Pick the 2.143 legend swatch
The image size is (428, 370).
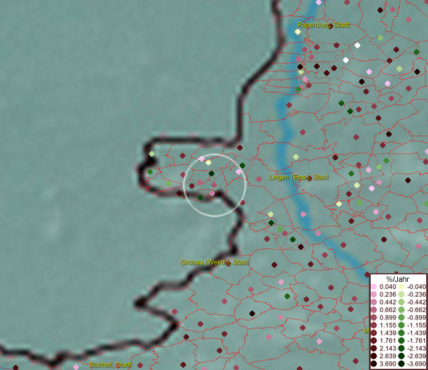point(374,348)
